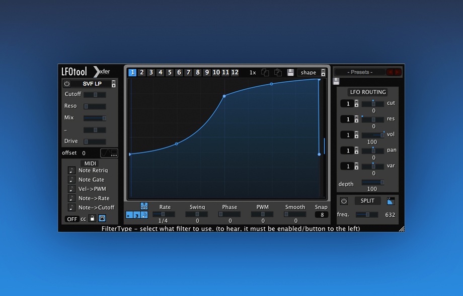Adjust the vol routing slider

pyautogui.click(x=373, y=135)
